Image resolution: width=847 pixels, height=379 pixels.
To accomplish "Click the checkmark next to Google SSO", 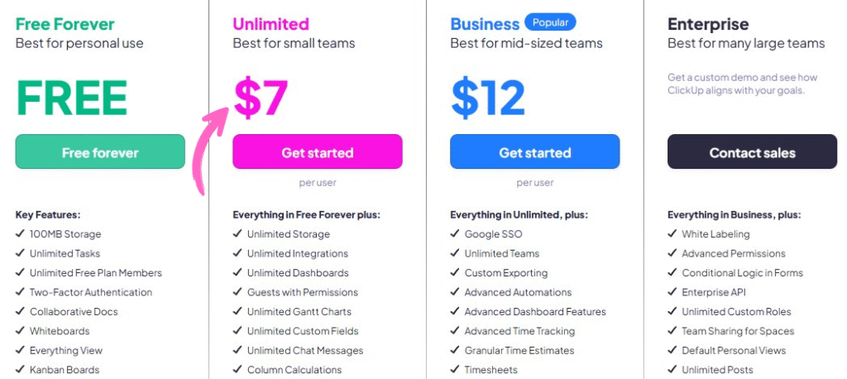I will pyautogui.click(x=455, y=234).
